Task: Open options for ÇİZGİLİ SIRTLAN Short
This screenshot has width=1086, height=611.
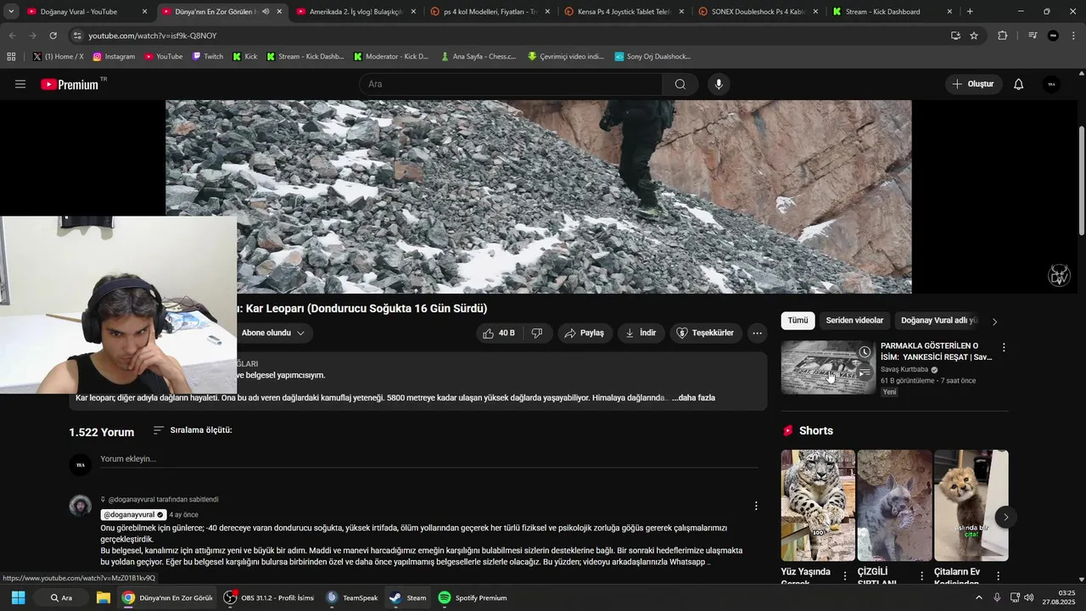Action: pos(922,575)
